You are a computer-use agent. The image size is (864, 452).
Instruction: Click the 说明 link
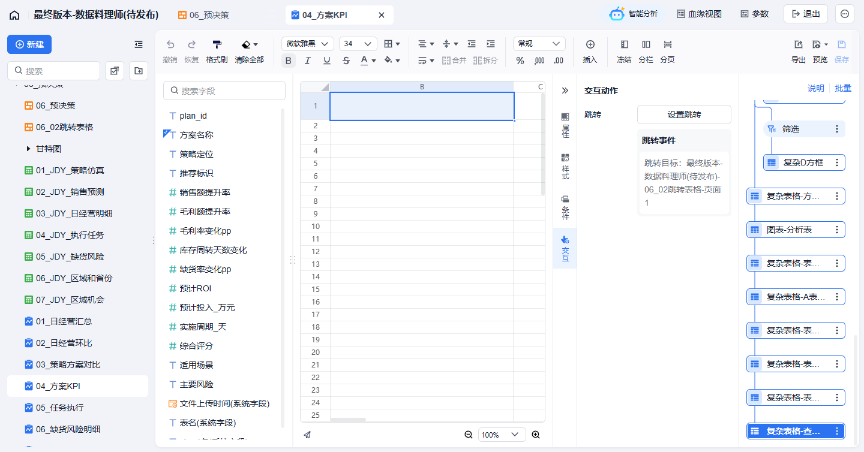tap(816, 88)
